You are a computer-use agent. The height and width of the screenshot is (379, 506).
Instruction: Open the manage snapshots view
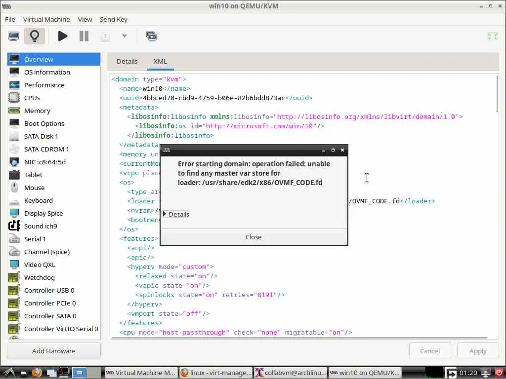click(x=151, y=36)
